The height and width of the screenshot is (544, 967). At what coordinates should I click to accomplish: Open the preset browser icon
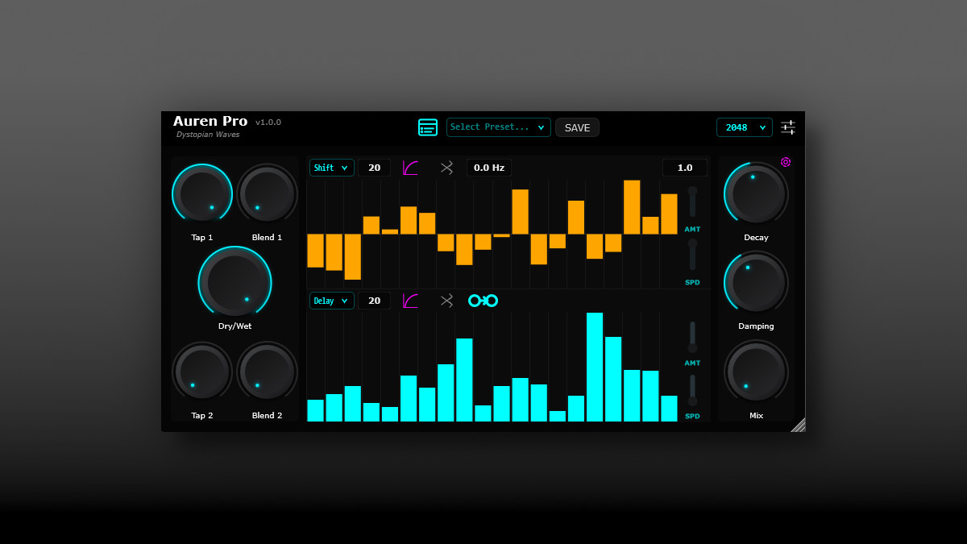click(428, 127)
